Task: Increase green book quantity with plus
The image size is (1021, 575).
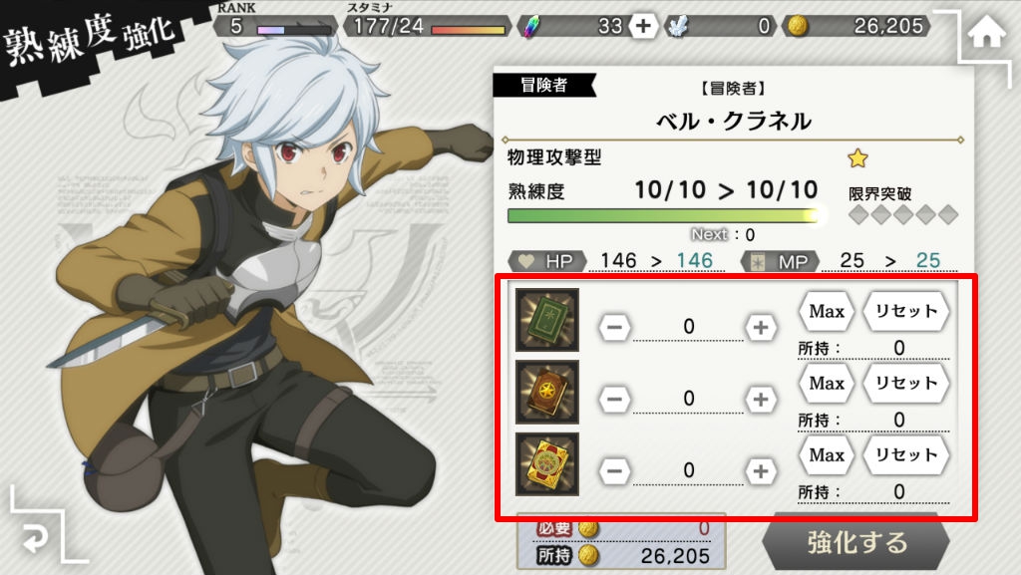Action: tap(761, 327)
